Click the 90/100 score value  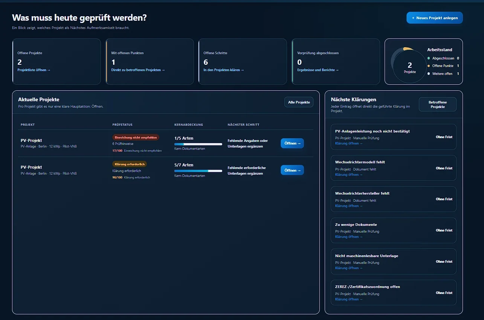117,177
